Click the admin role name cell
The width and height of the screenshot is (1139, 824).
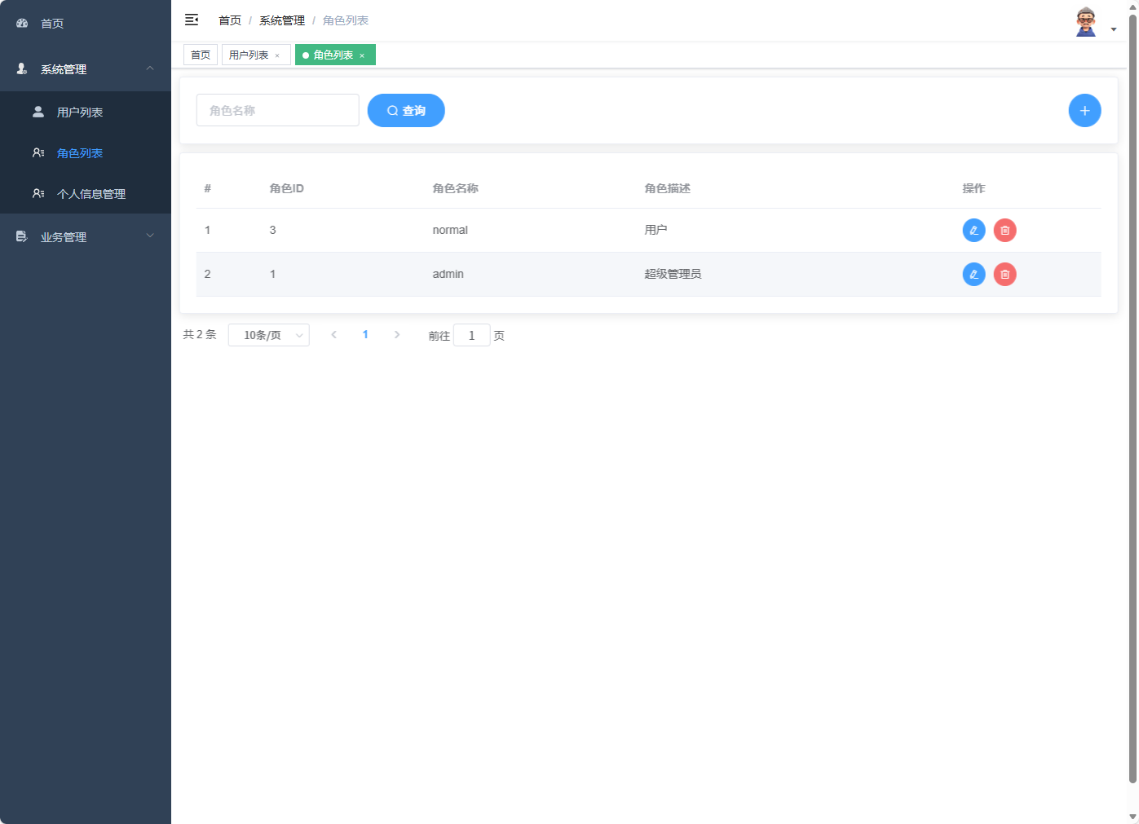(x=448, y=274)
